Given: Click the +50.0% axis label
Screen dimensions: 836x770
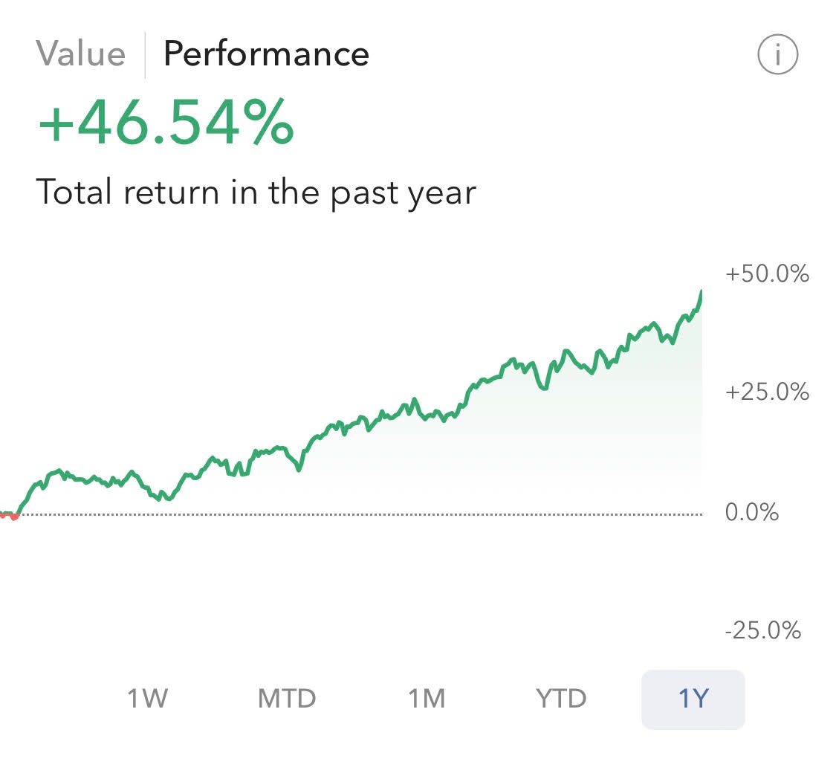Looking at the screenshot, I should pyautogui.click(x=767, y=274).
